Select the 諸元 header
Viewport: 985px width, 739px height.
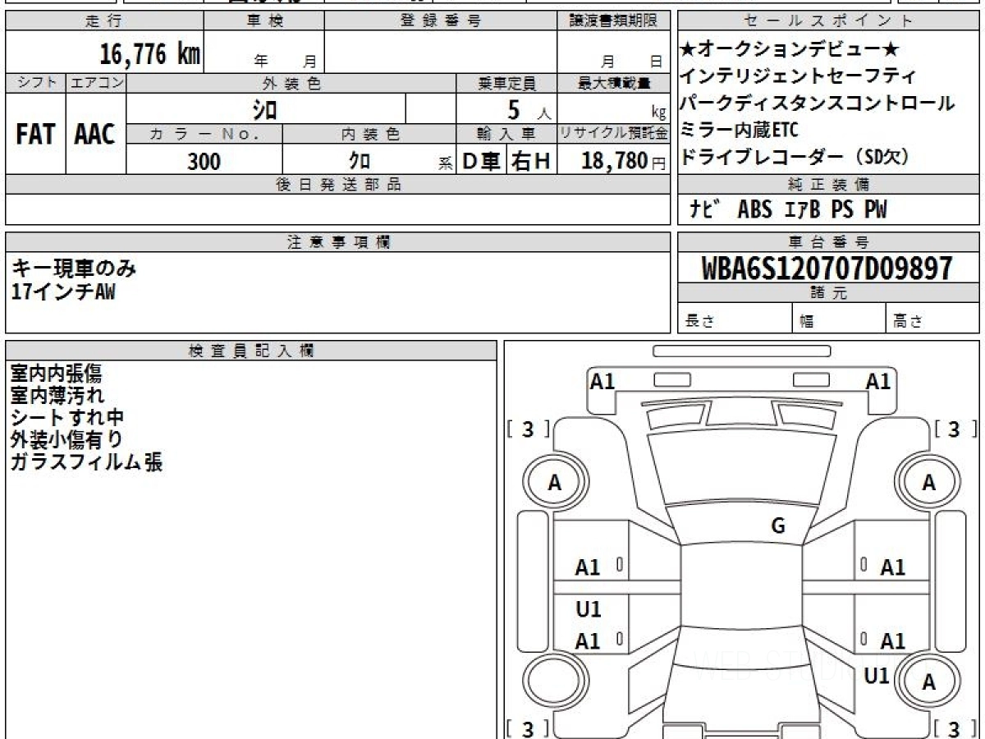click(x=829, y=293)
